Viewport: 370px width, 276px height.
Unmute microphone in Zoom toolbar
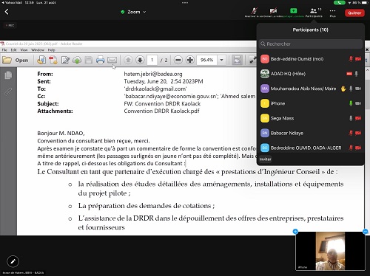(254, 11)
